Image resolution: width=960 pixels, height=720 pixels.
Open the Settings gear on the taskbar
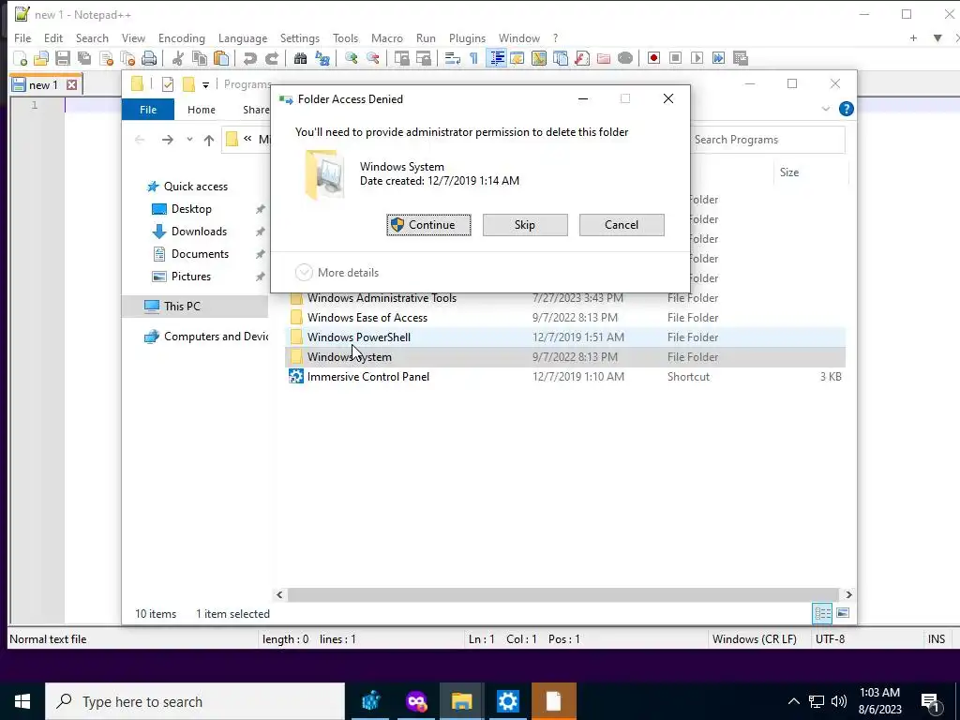[507, 701]
